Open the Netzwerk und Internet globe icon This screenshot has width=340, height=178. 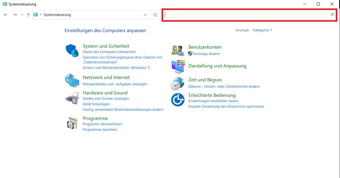72,80
